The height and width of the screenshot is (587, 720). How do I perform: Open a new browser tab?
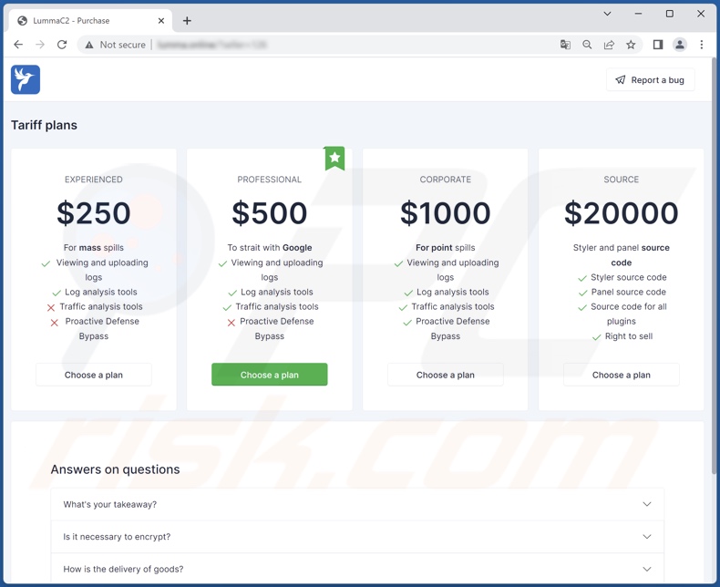pos(187,20)
